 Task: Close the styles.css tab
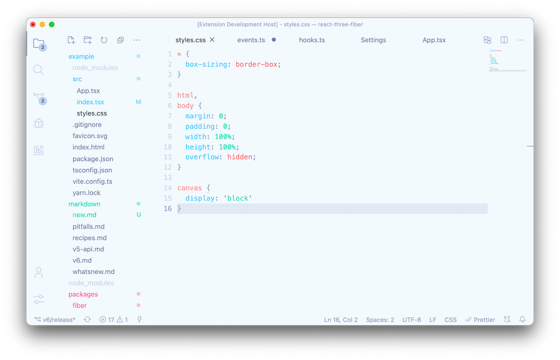(212, 40)
